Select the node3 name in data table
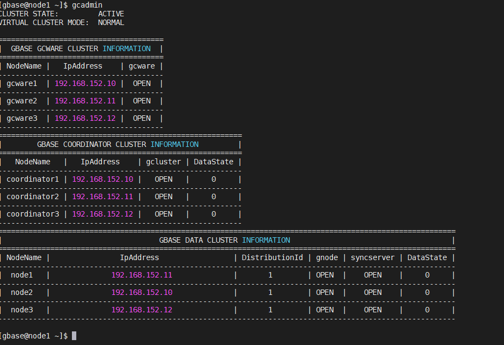The image size is (504, 345). point(22,310)
